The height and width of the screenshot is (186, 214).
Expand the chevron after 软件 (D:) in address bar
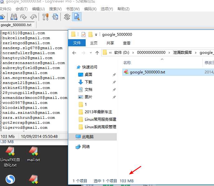[133, 53]
